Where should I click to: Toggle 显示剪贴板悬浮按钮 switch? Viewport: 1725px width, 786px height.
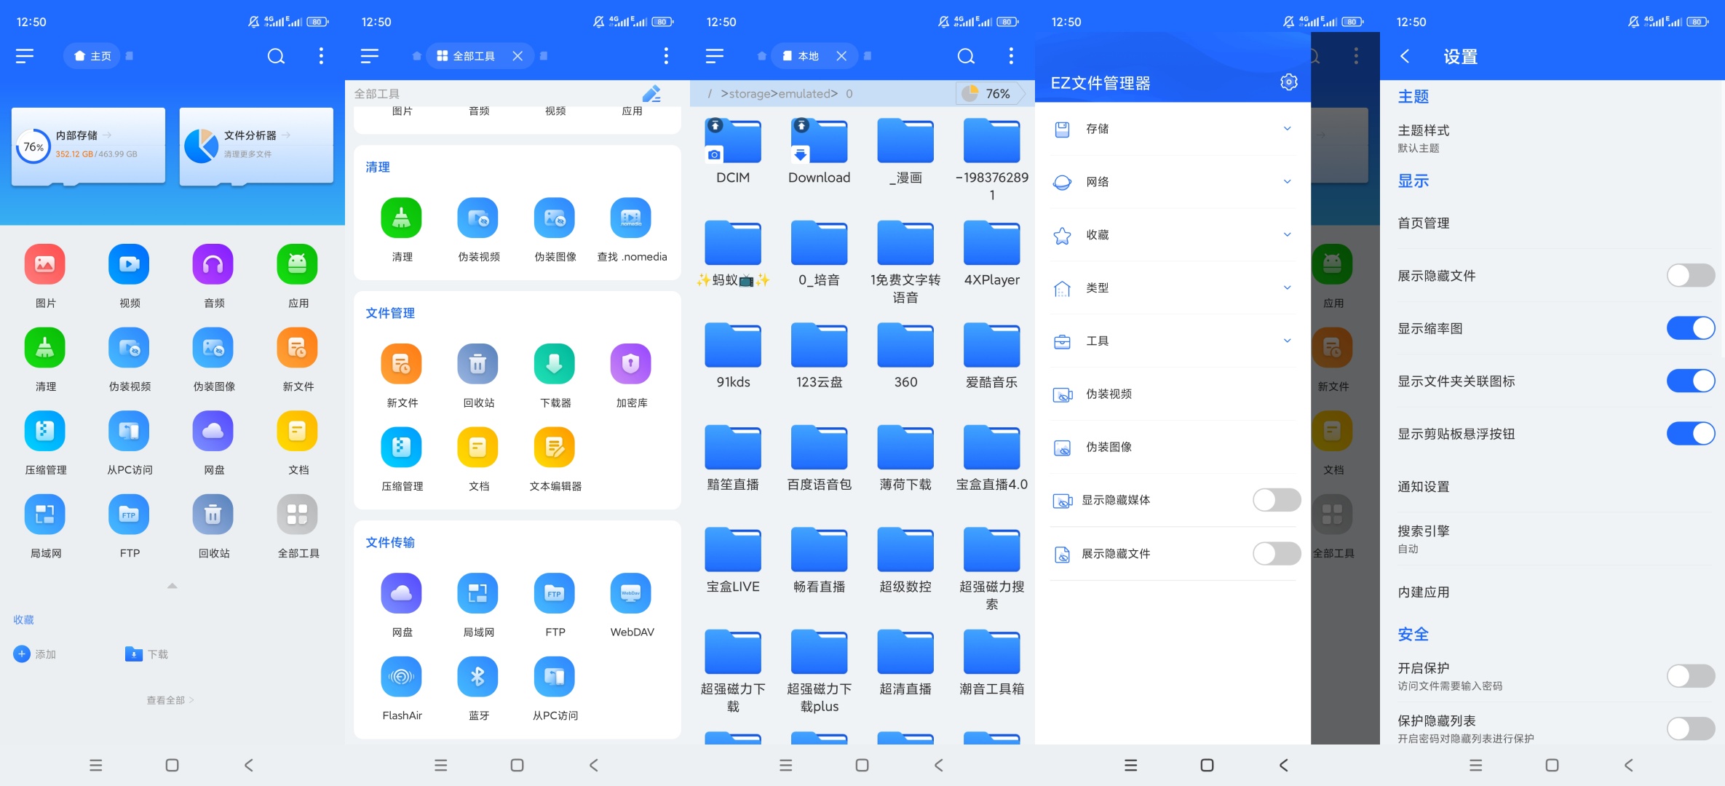tap(1691, 434)
